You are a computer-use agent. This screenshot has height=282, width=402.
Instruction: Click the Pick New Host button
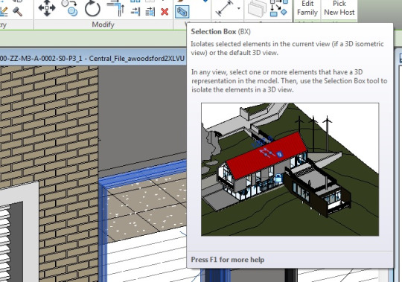(339, 8)
